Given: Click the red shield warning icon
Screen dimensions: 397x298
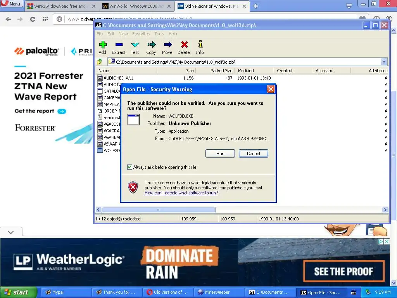Looking at the screenshot, I should point(133,187).
